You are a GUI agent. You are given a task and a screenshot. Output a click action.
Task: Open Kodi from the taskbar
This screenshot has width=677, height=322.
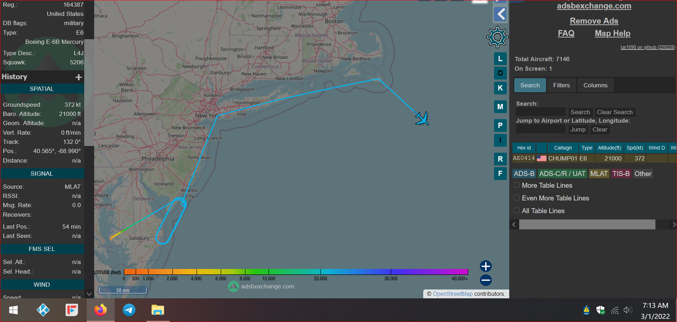[43, 310]
